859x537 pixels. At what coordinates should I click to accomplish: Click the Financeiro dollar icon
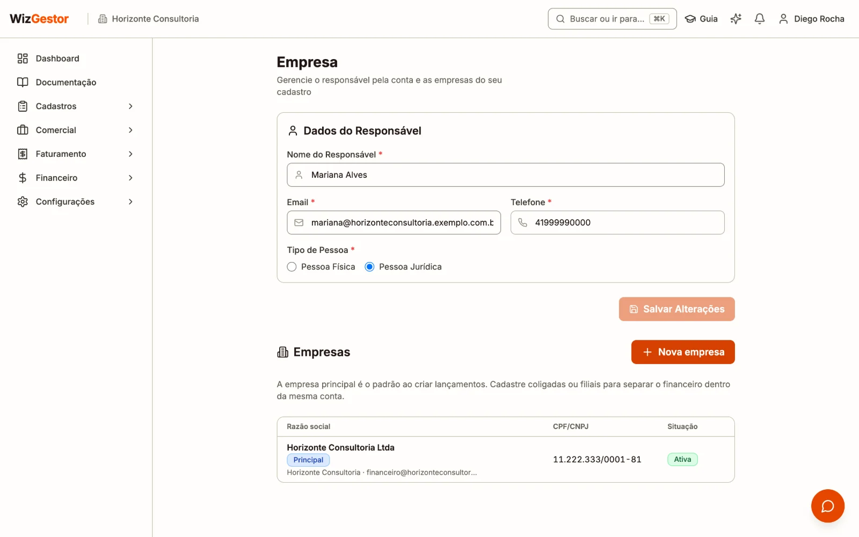point(23,178)
